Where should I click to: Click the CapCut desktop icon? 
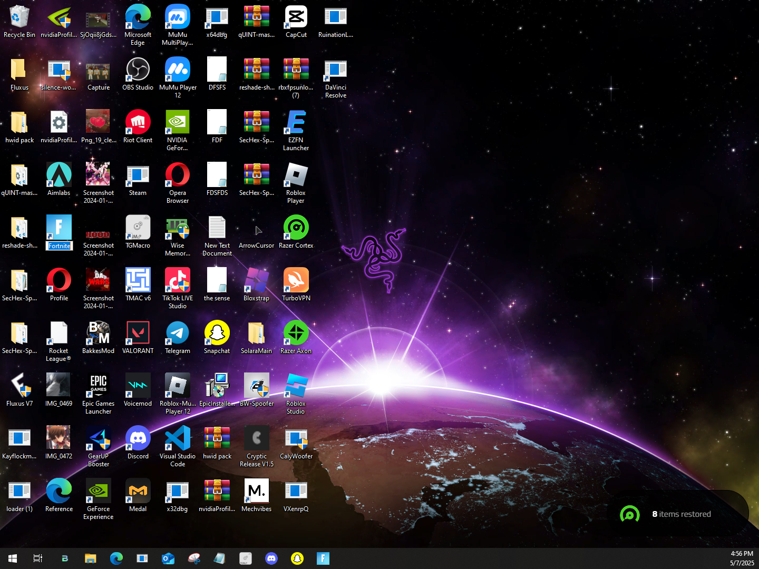coord(296,22)
